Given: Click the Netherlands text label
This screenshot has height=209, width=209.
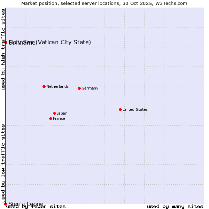Looking at the screenshot, I should 57,86.
